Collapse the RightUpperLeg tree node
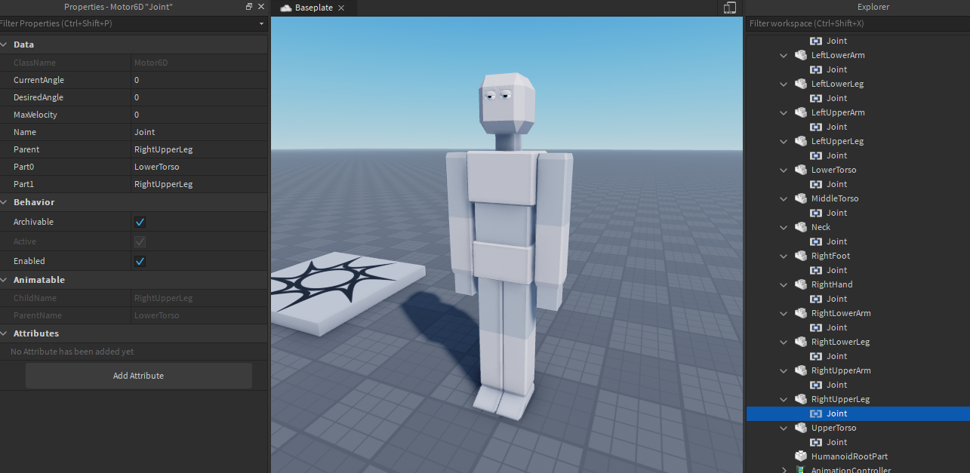The height and width of the screenshot is (473, 970). coord(784,399)
